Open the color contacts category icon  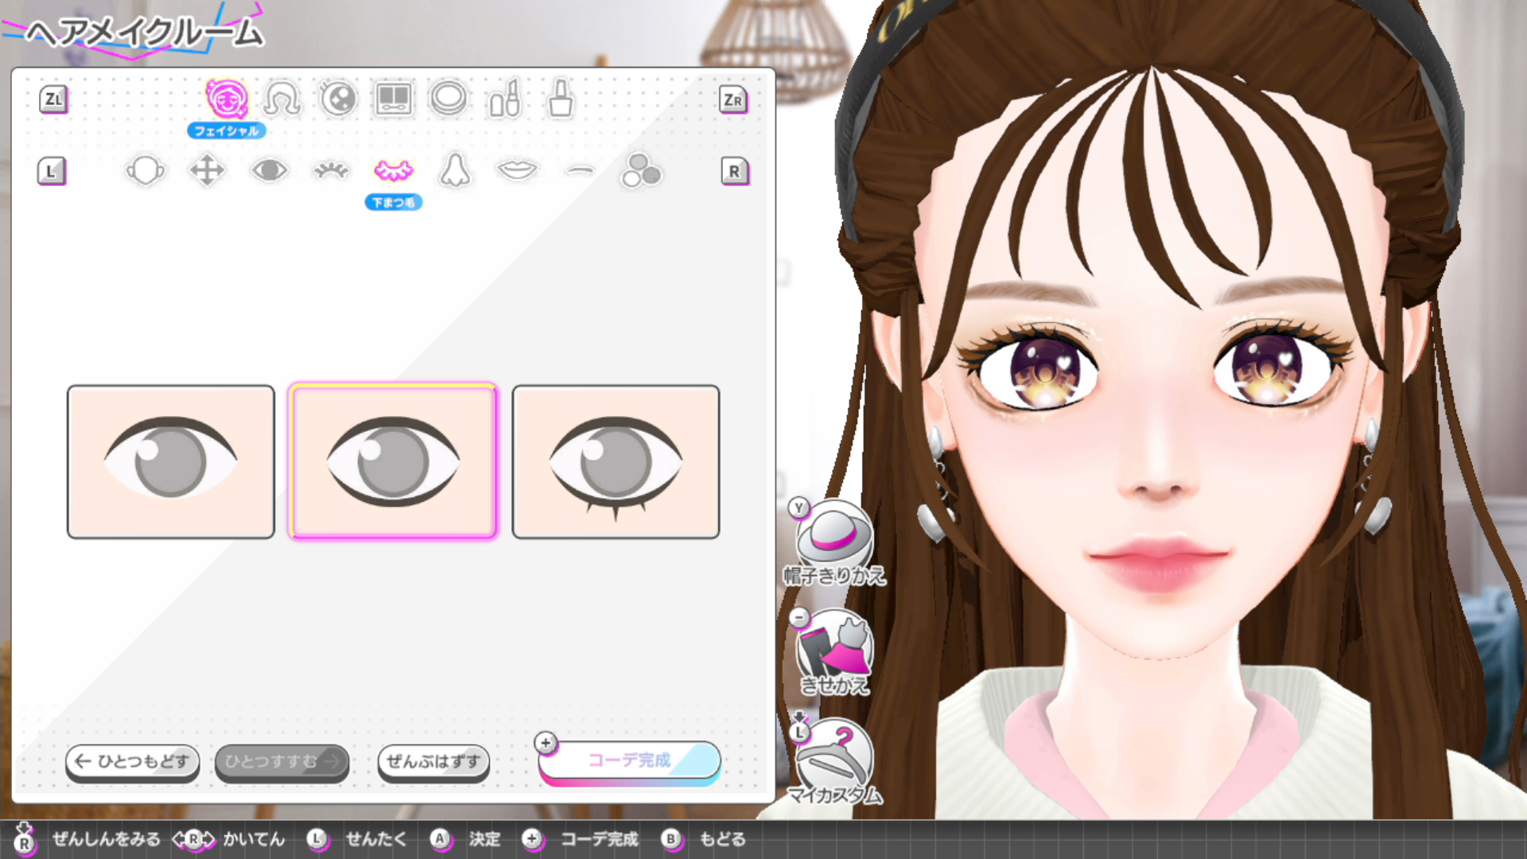click(338, 99)
